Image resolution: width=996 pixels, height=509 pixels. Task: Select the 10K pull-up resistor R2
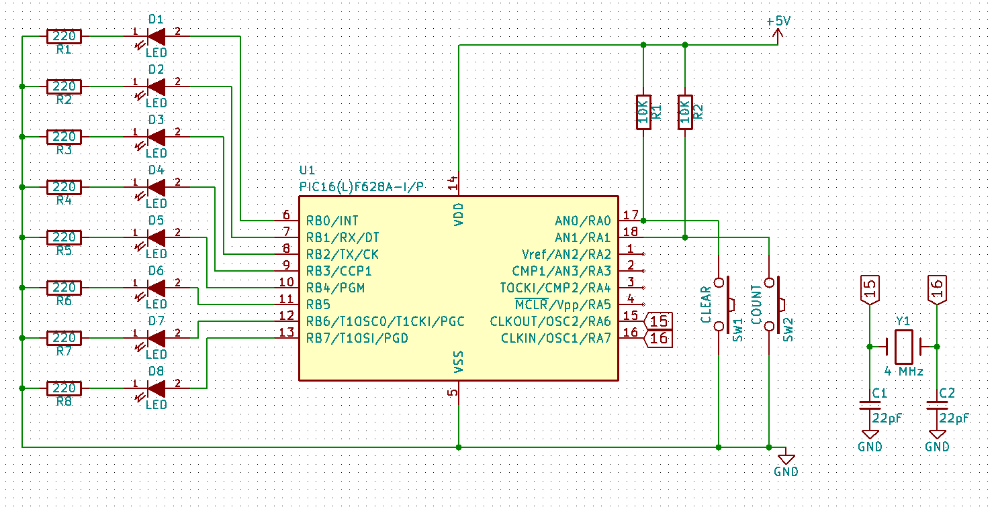685,112
